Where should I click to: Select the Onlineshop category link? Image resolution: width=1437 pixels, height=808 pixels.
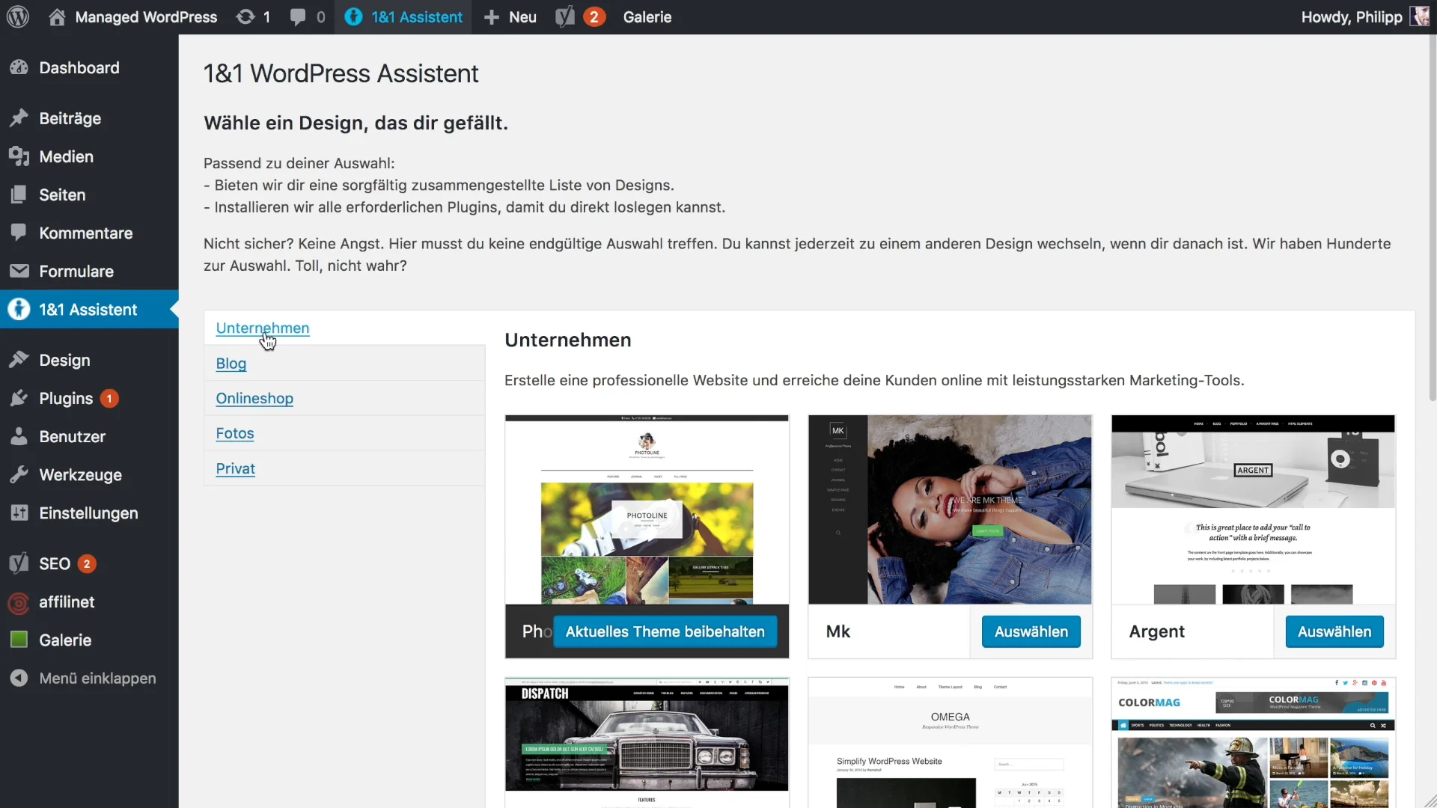(x=254, y=398)
